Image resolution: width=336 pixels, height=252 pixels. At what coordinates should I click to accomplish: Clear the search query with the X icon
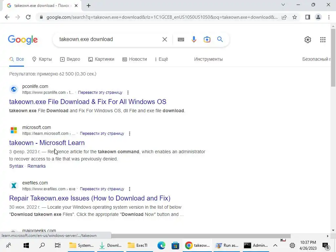coord(165,39)
